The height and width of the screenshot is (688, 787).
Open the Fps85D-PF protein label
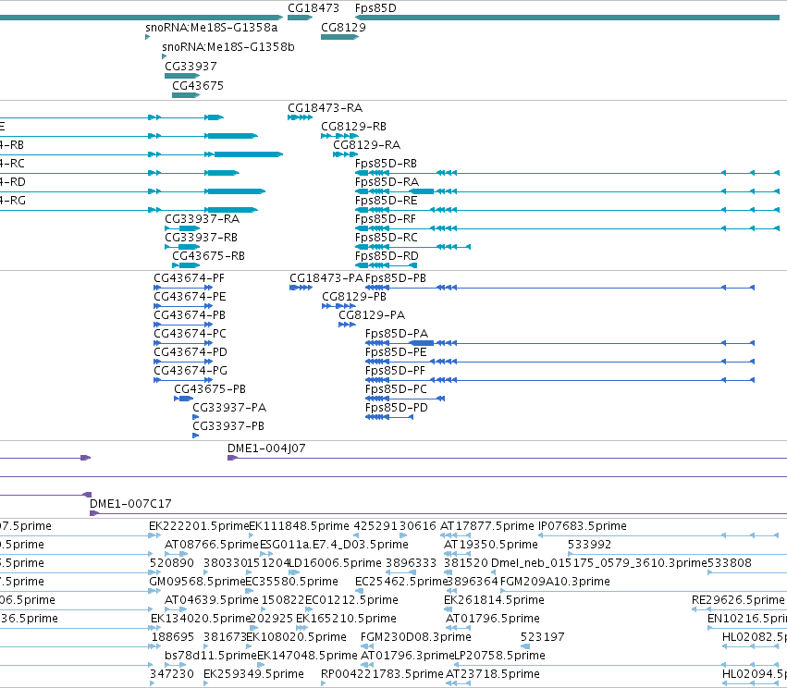tap(395, 371)
